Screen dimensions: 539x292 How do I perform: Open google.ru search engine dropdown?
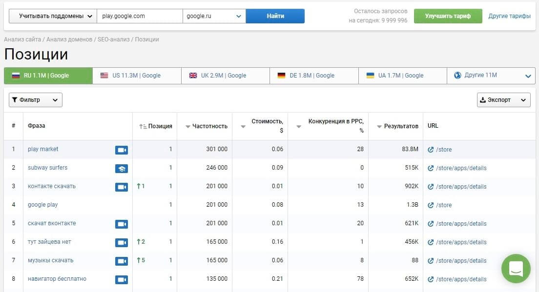214,16
